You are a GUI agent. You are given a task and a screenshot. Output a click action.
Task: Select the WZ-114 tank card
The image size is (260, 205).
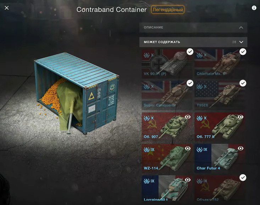(x=167, y=158)
